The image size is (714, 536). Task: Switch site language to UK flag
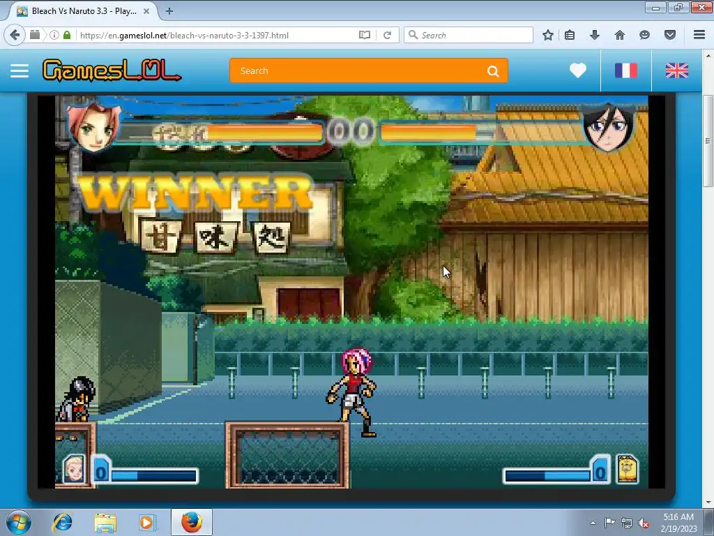click(x=676, y=70)
